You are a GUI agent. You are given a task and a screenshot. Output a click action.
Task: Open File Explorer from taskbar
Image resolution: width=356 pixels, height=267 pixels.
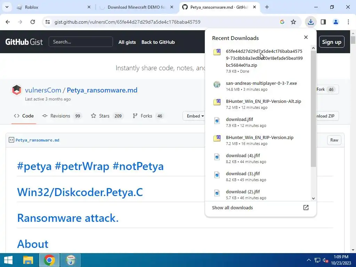pyautogui.click(x=28, y=260)
